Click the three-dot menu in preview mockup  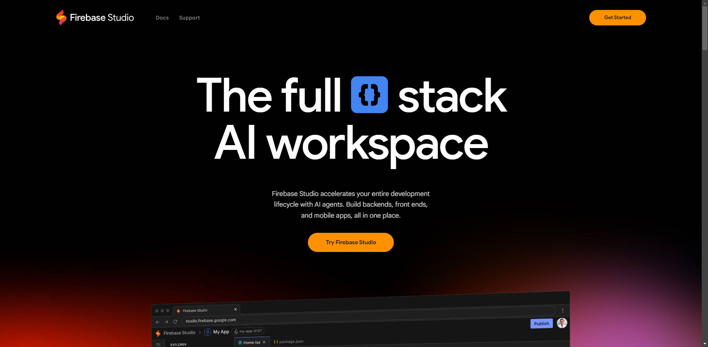point(563,311)
